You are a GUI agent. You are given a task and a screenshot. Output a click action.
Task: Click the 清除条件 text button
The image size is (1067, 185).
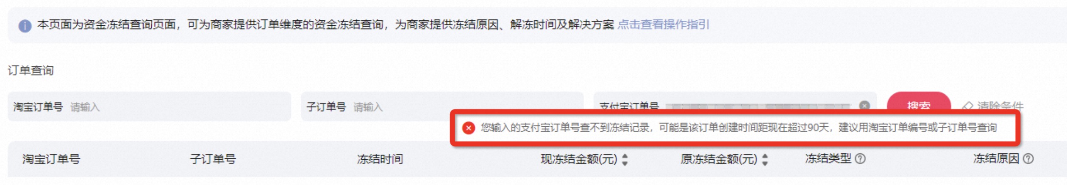(x=1000, y=106)
